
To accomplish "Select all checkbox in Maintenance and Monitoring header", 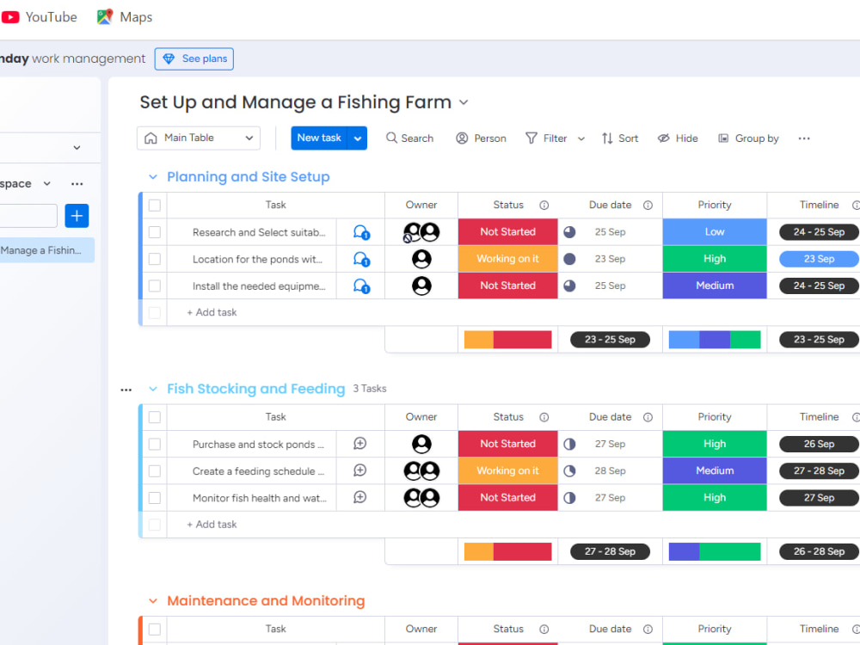I will (x=155, y=630).
